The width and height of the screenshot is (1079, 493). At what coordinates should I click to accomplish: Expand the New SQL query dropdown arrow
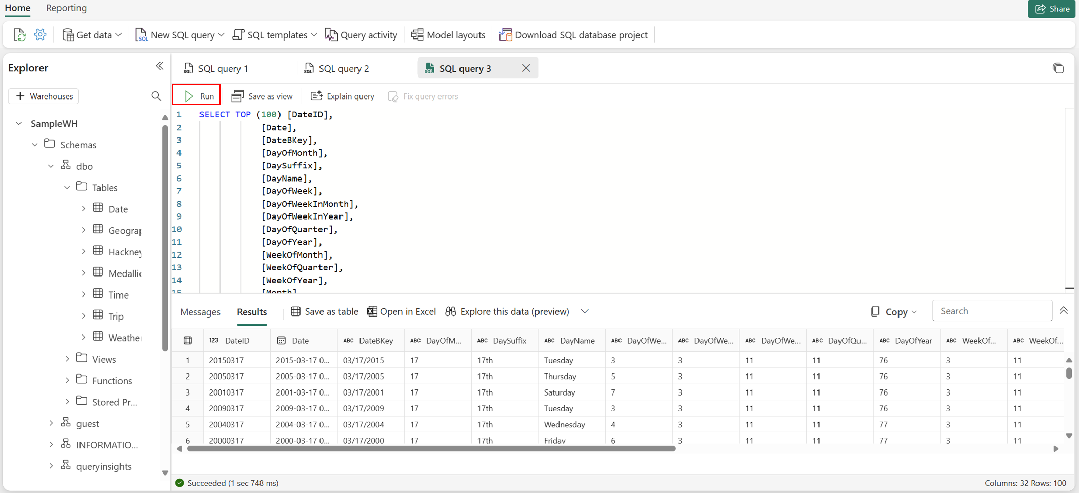click(221, 35)
